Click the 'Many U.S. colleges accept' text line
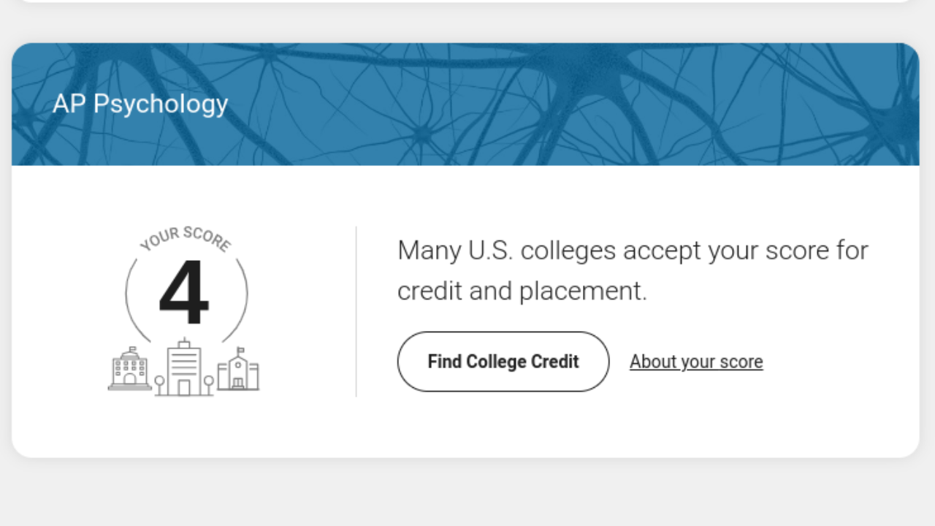The height and width of the screenshot is (526, 935). [633, 251]
